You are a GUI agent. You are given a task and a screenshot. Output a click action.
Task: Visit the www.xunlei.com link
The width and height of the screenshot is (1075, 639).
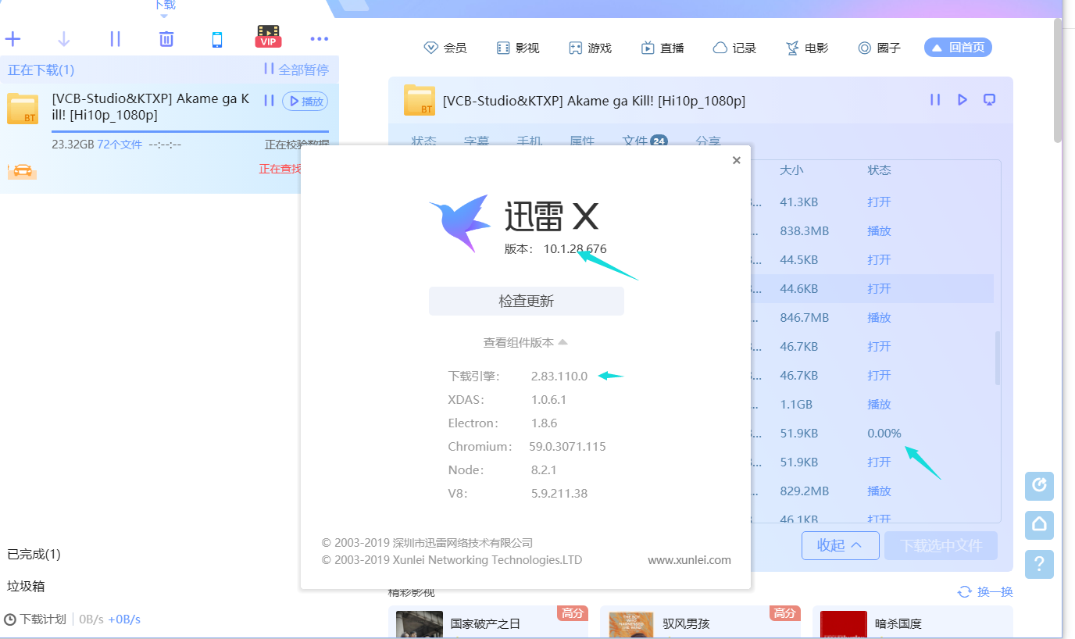(689, 559)
